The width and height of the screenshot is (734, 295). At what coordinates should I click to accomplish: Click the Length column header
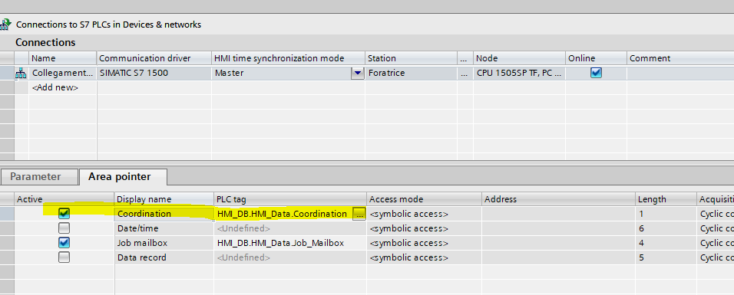point(666,199)
